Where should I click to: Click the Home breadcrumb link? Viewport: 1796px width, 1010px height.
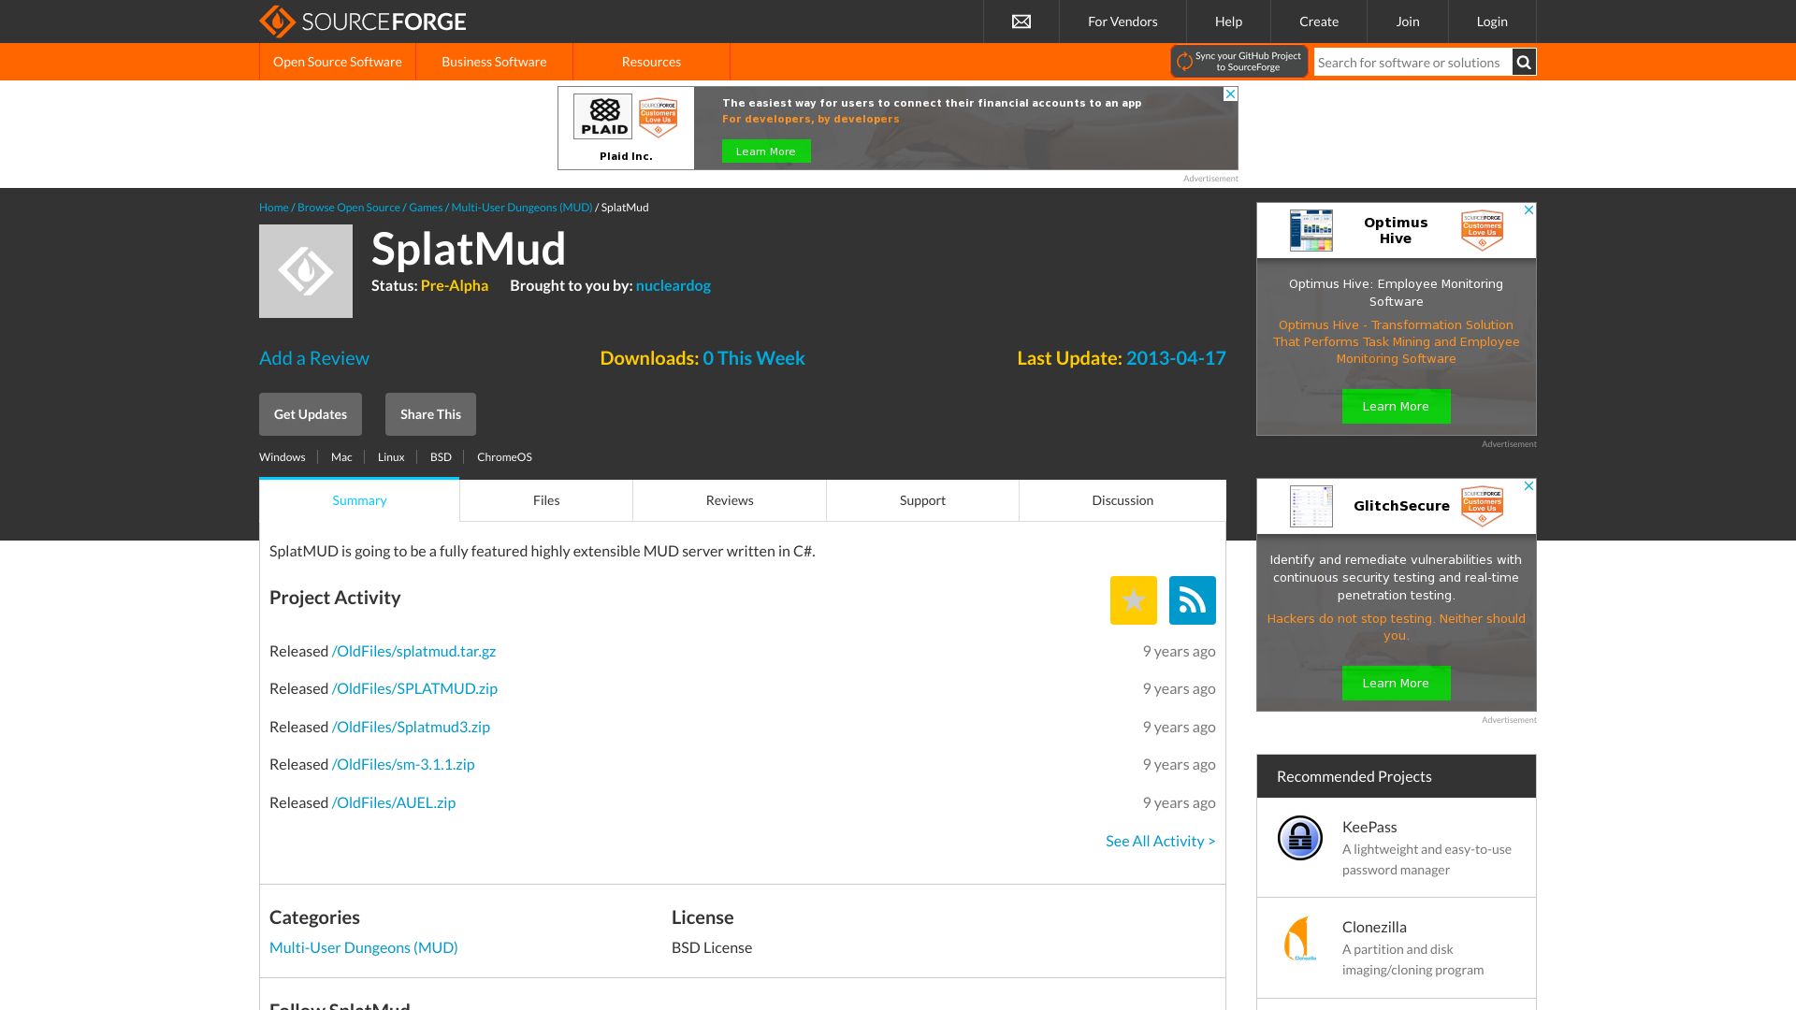(274, 208)
